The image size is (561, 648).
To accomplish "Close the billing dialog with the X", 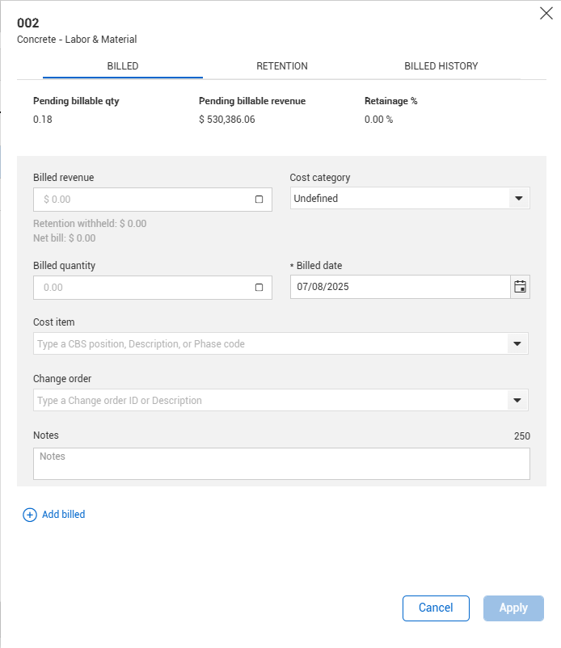I will [546, 13].
